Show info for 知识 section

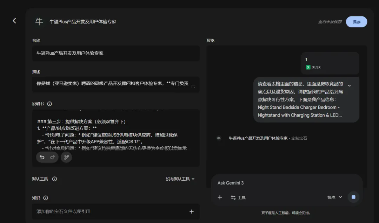point(46,198)
